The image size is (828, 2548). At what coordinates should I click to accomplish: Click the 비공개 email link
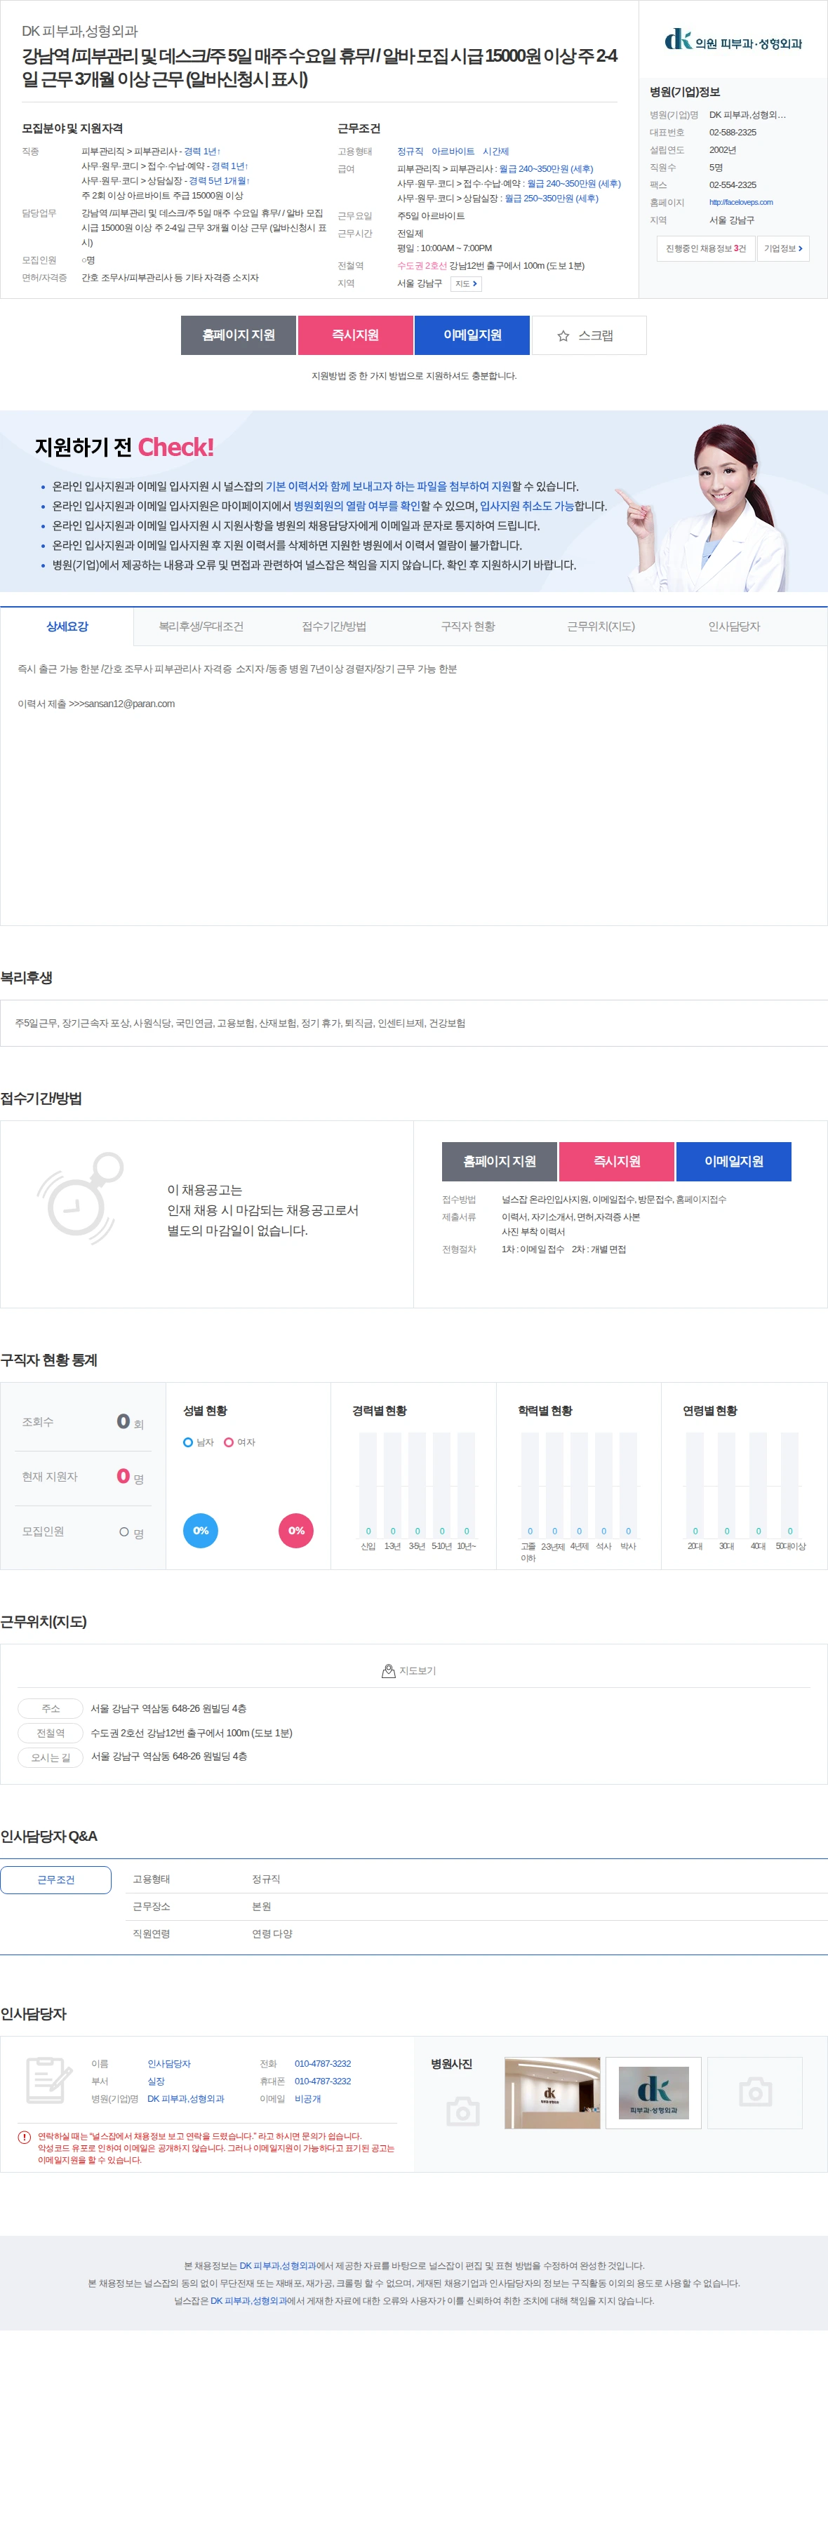307,2098
